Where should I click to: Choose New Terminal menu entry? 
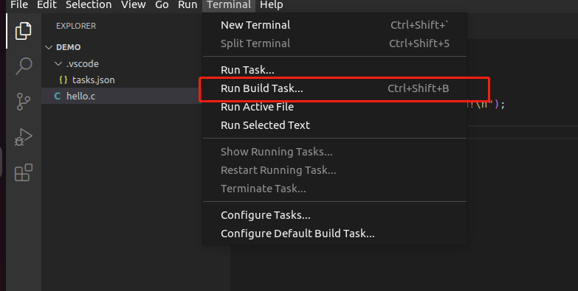click(x=334, y=25)
